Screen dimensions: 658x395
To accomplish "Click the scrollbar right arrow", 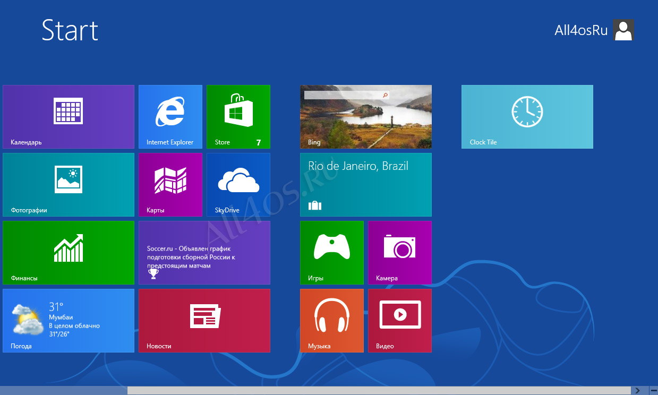I will 639,391.
